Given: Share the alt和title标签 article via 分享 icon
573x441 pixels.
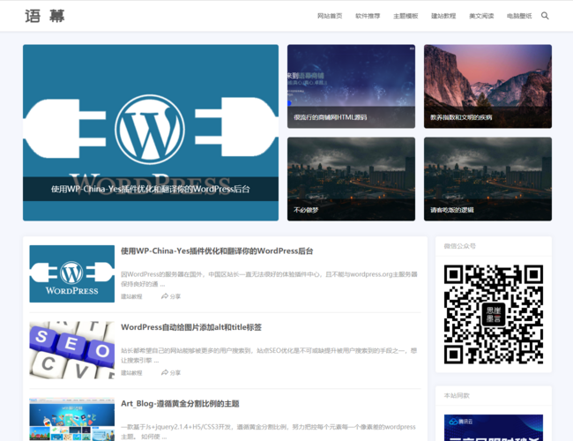Looking at the screenshot, I should [171, 372].
